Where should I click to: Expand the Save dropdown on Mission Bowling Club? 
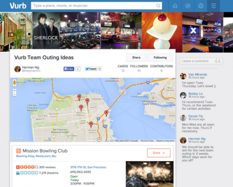click(159, 153)
